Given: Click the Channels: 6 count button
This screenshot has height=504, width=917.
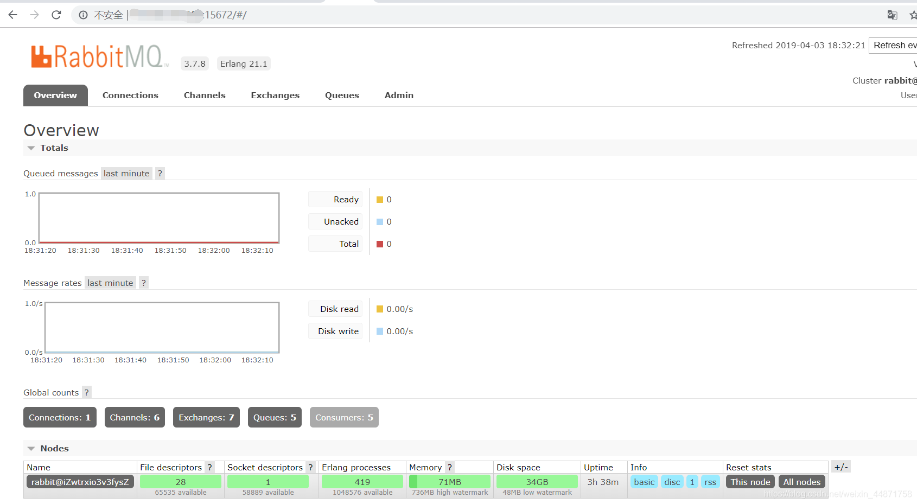Looking at the screenshot, I should click(x=135, y=417).
